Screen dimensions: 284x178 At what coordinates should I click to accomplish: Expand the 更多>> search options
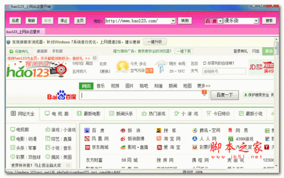(x=204, y=85)
